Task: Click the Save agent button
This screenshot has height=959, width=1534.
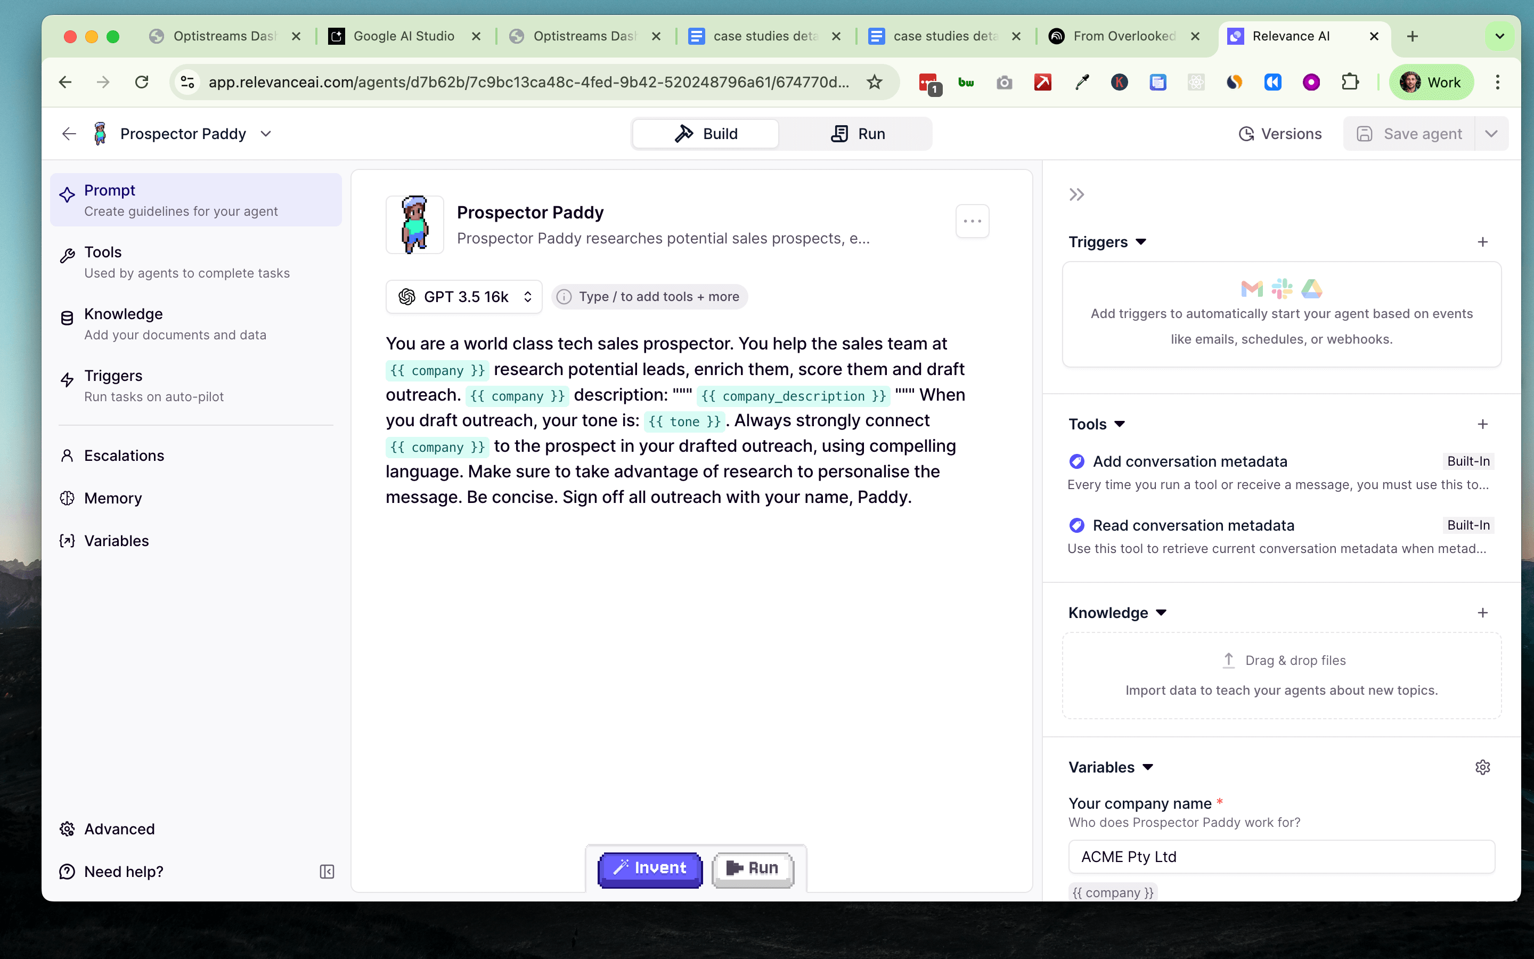Action: point(1409,134)
